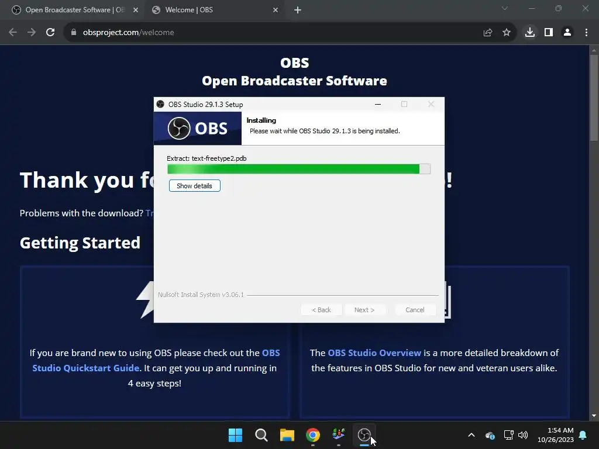Open the notification bell
599x449 pixels.
pos(583,435)
